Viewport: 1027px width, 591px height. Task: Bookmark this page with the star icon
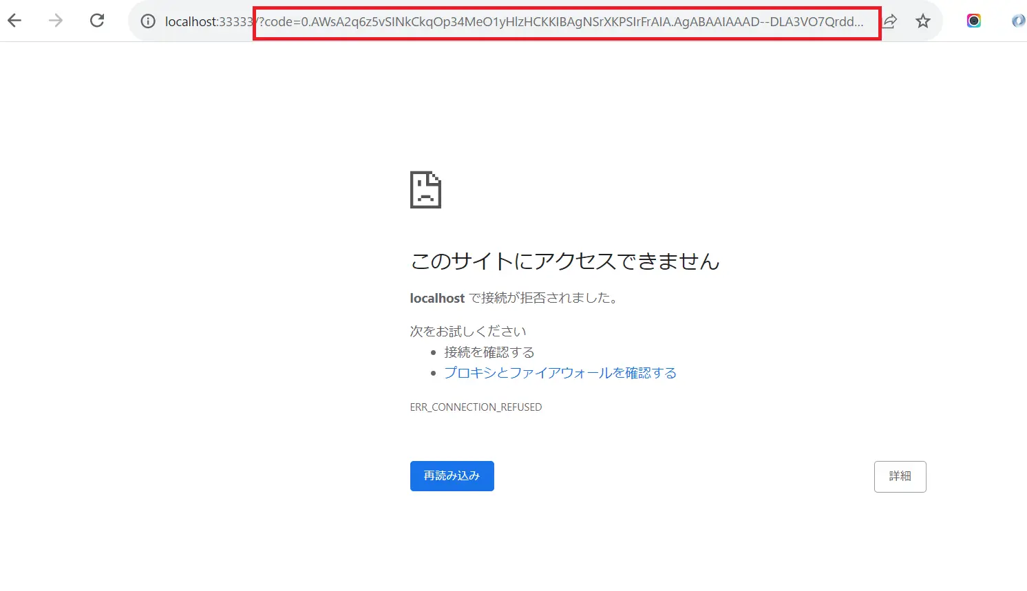(923, 21)
